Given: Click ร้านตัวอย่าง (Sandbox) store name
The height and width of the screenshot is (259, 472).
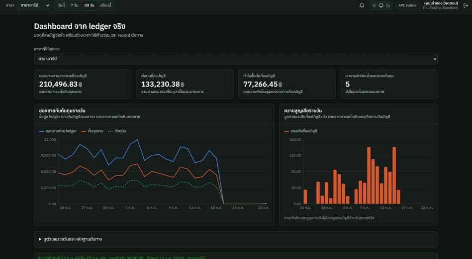Looking at the screenshot, I should tap(440, 8).
